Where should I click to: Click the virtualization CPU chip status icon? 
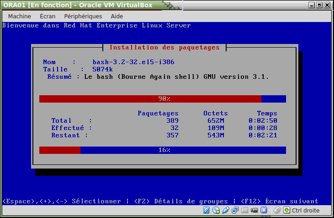click(264, 210)
